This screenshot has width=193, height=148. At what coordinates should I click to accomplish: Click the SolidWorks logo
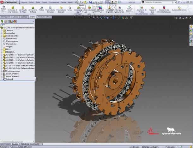tap(9, 2)
